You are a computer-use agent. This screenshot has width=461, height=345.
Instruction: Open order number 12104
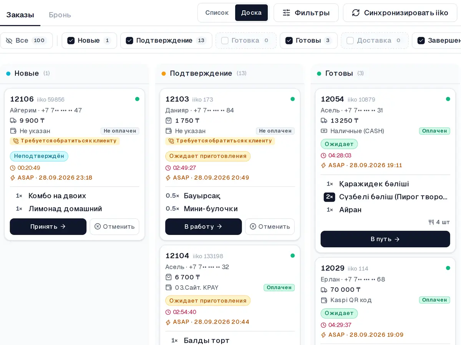[x=177, y=256]
